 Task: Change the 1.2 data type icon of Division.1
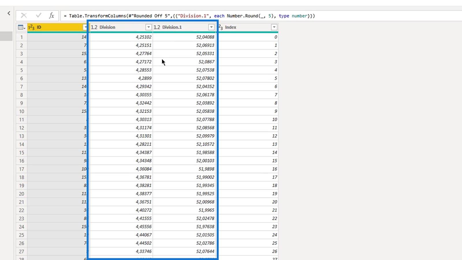(157, 27)
